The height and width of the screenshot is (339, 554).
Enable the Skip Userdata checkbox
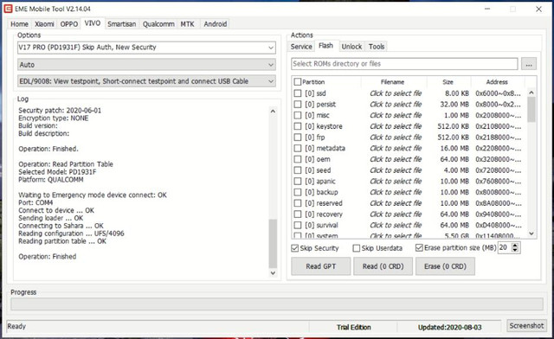357,248
